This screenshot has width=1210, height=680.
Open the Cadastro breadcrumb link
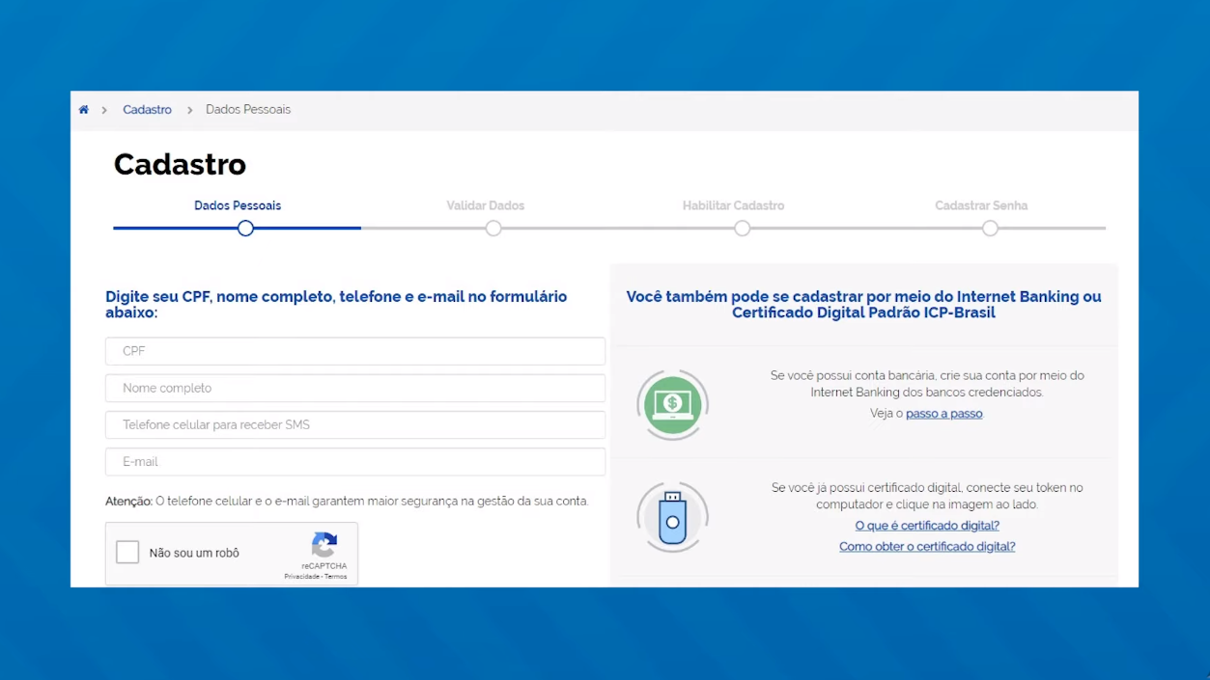147,110
